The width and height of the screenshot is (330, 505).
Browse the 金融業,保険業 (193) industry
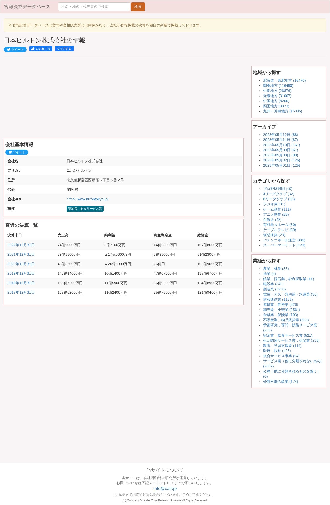[280, 315]
